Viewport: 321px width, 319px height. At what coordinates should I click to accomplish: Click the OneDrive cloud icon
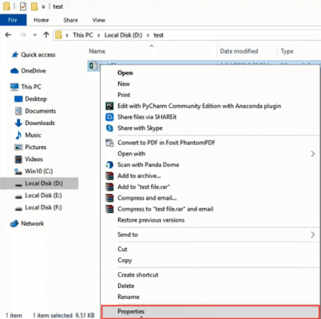pyautogui.click(x=14, y=71)
